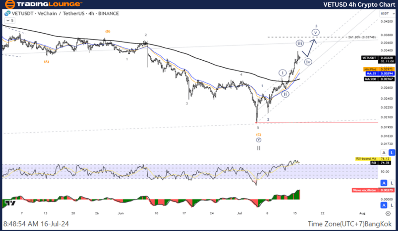Open chart settings hexagon gear icon
Image resolution: width=398 pixels, height=231 pixels.
coord(388,213)
